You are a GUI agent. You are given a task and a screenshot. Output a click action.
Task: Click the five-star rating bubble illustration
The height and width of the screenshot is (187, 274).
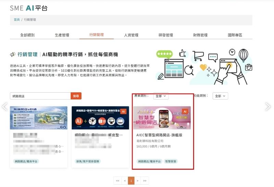point(164,54)
